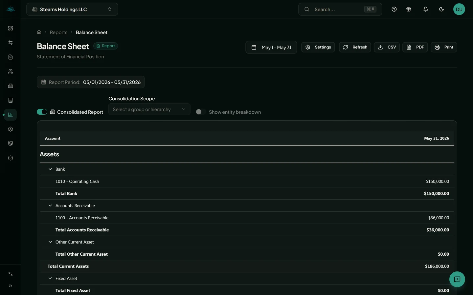Collapse the Fixed Asset section chevron
The image size is (473, 295).
coord(50,278)
